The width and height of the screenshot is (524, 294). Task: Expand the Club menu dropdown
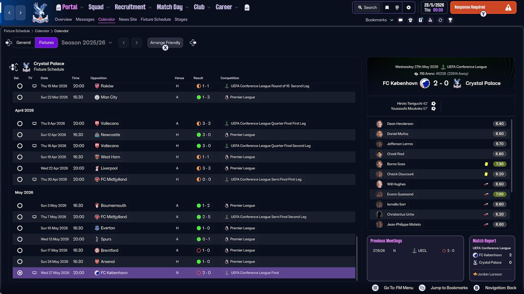tap(208, 7)
